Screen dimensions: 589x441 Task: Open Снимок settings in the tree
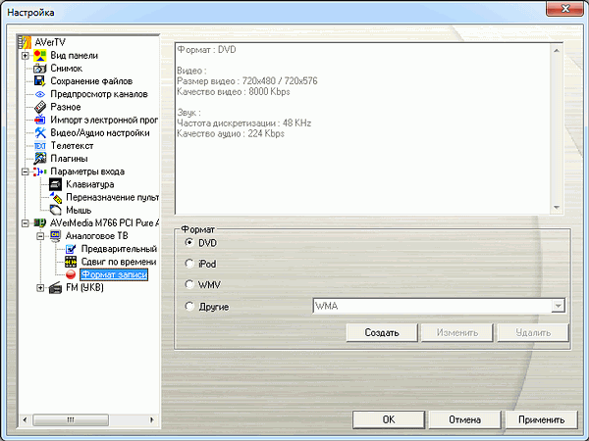coord(66,69)
